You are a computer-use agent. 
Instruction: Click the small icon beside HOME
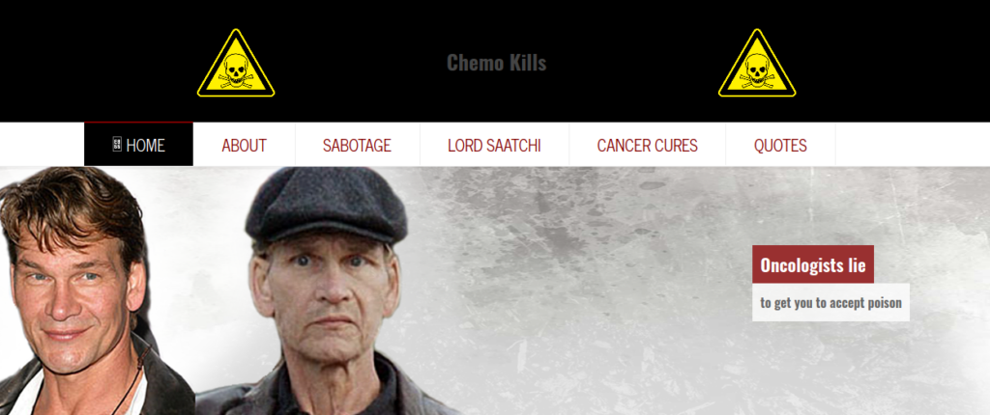(117, 145)
